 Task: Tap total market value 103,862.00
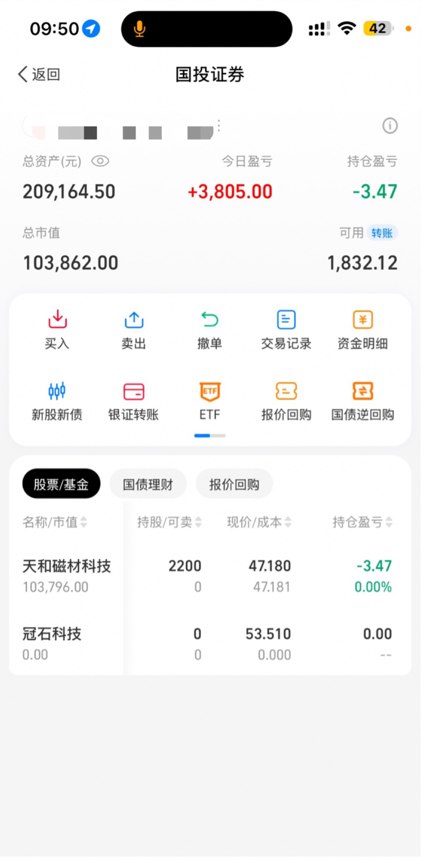(x=70, y=264)
